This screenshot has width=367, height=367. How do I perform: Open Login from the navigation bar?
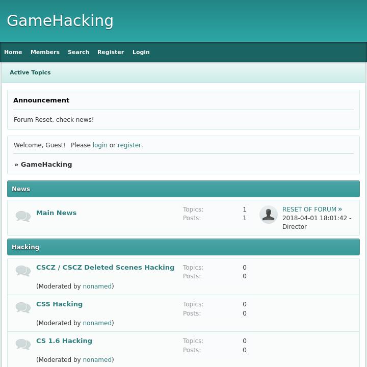(141, 52)
